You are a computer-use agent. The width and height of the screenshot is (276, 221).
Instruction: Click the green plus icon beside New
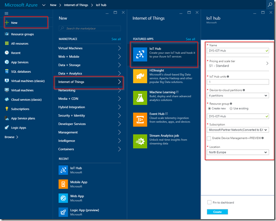7,22
